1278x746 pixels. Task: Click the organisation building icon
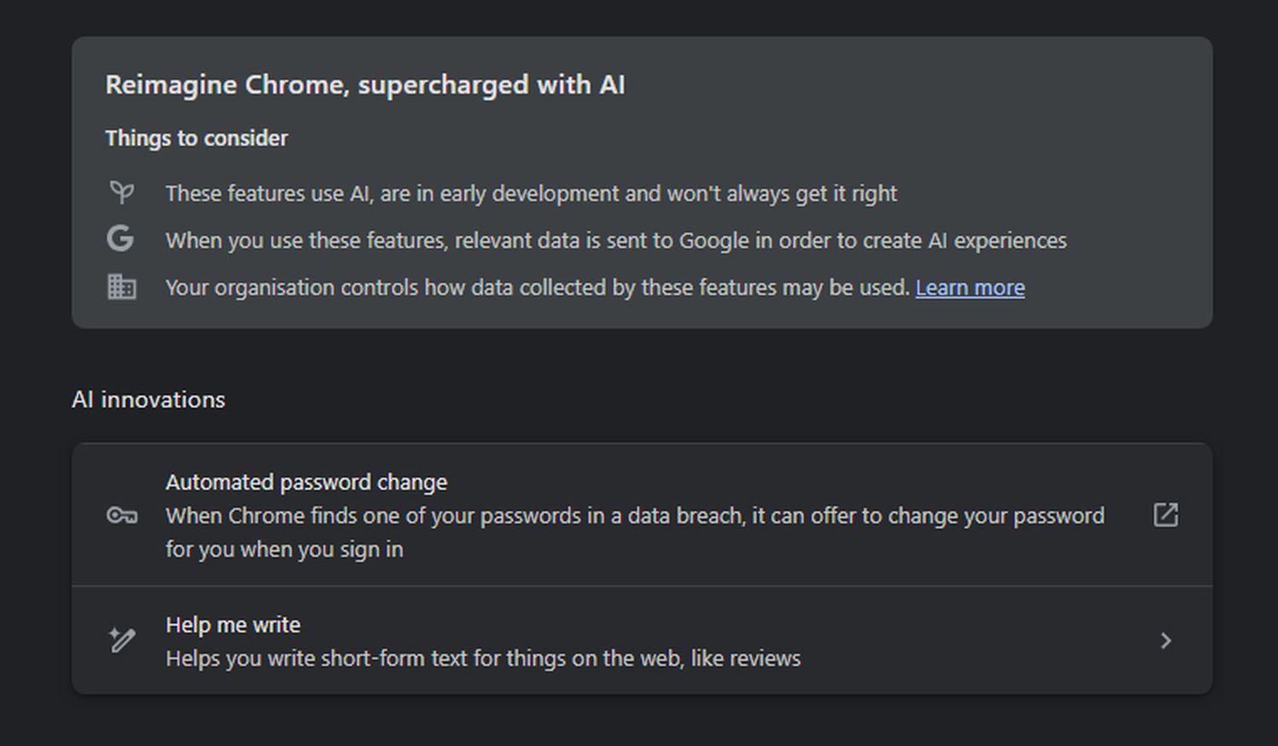pos(122,287)
